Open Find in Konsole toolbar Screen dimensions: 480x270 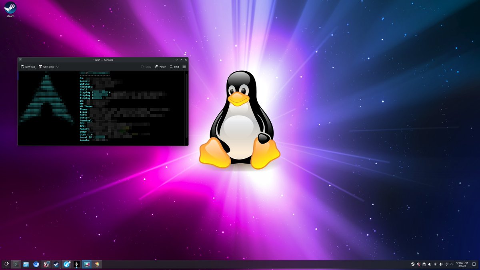click(x=174, y=67)
